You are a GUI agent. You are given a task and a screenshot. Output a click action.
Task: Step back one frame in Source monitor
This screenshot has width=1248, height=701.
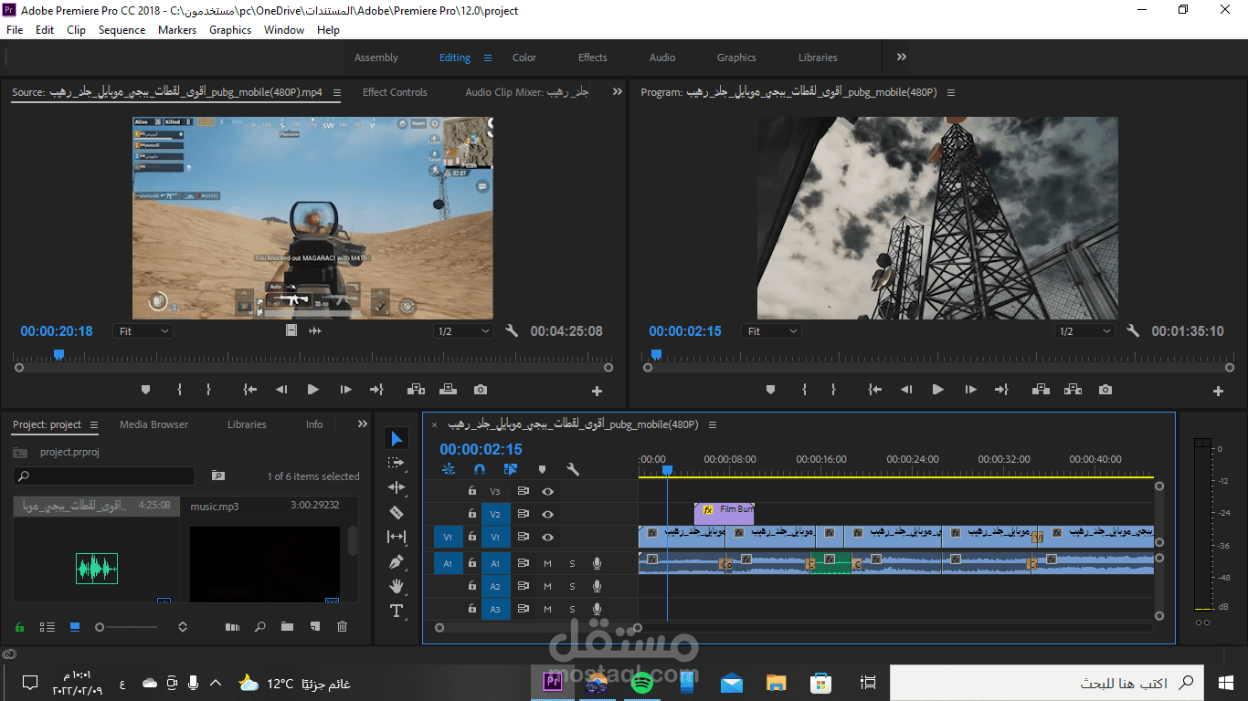click(x=281, y=390)
